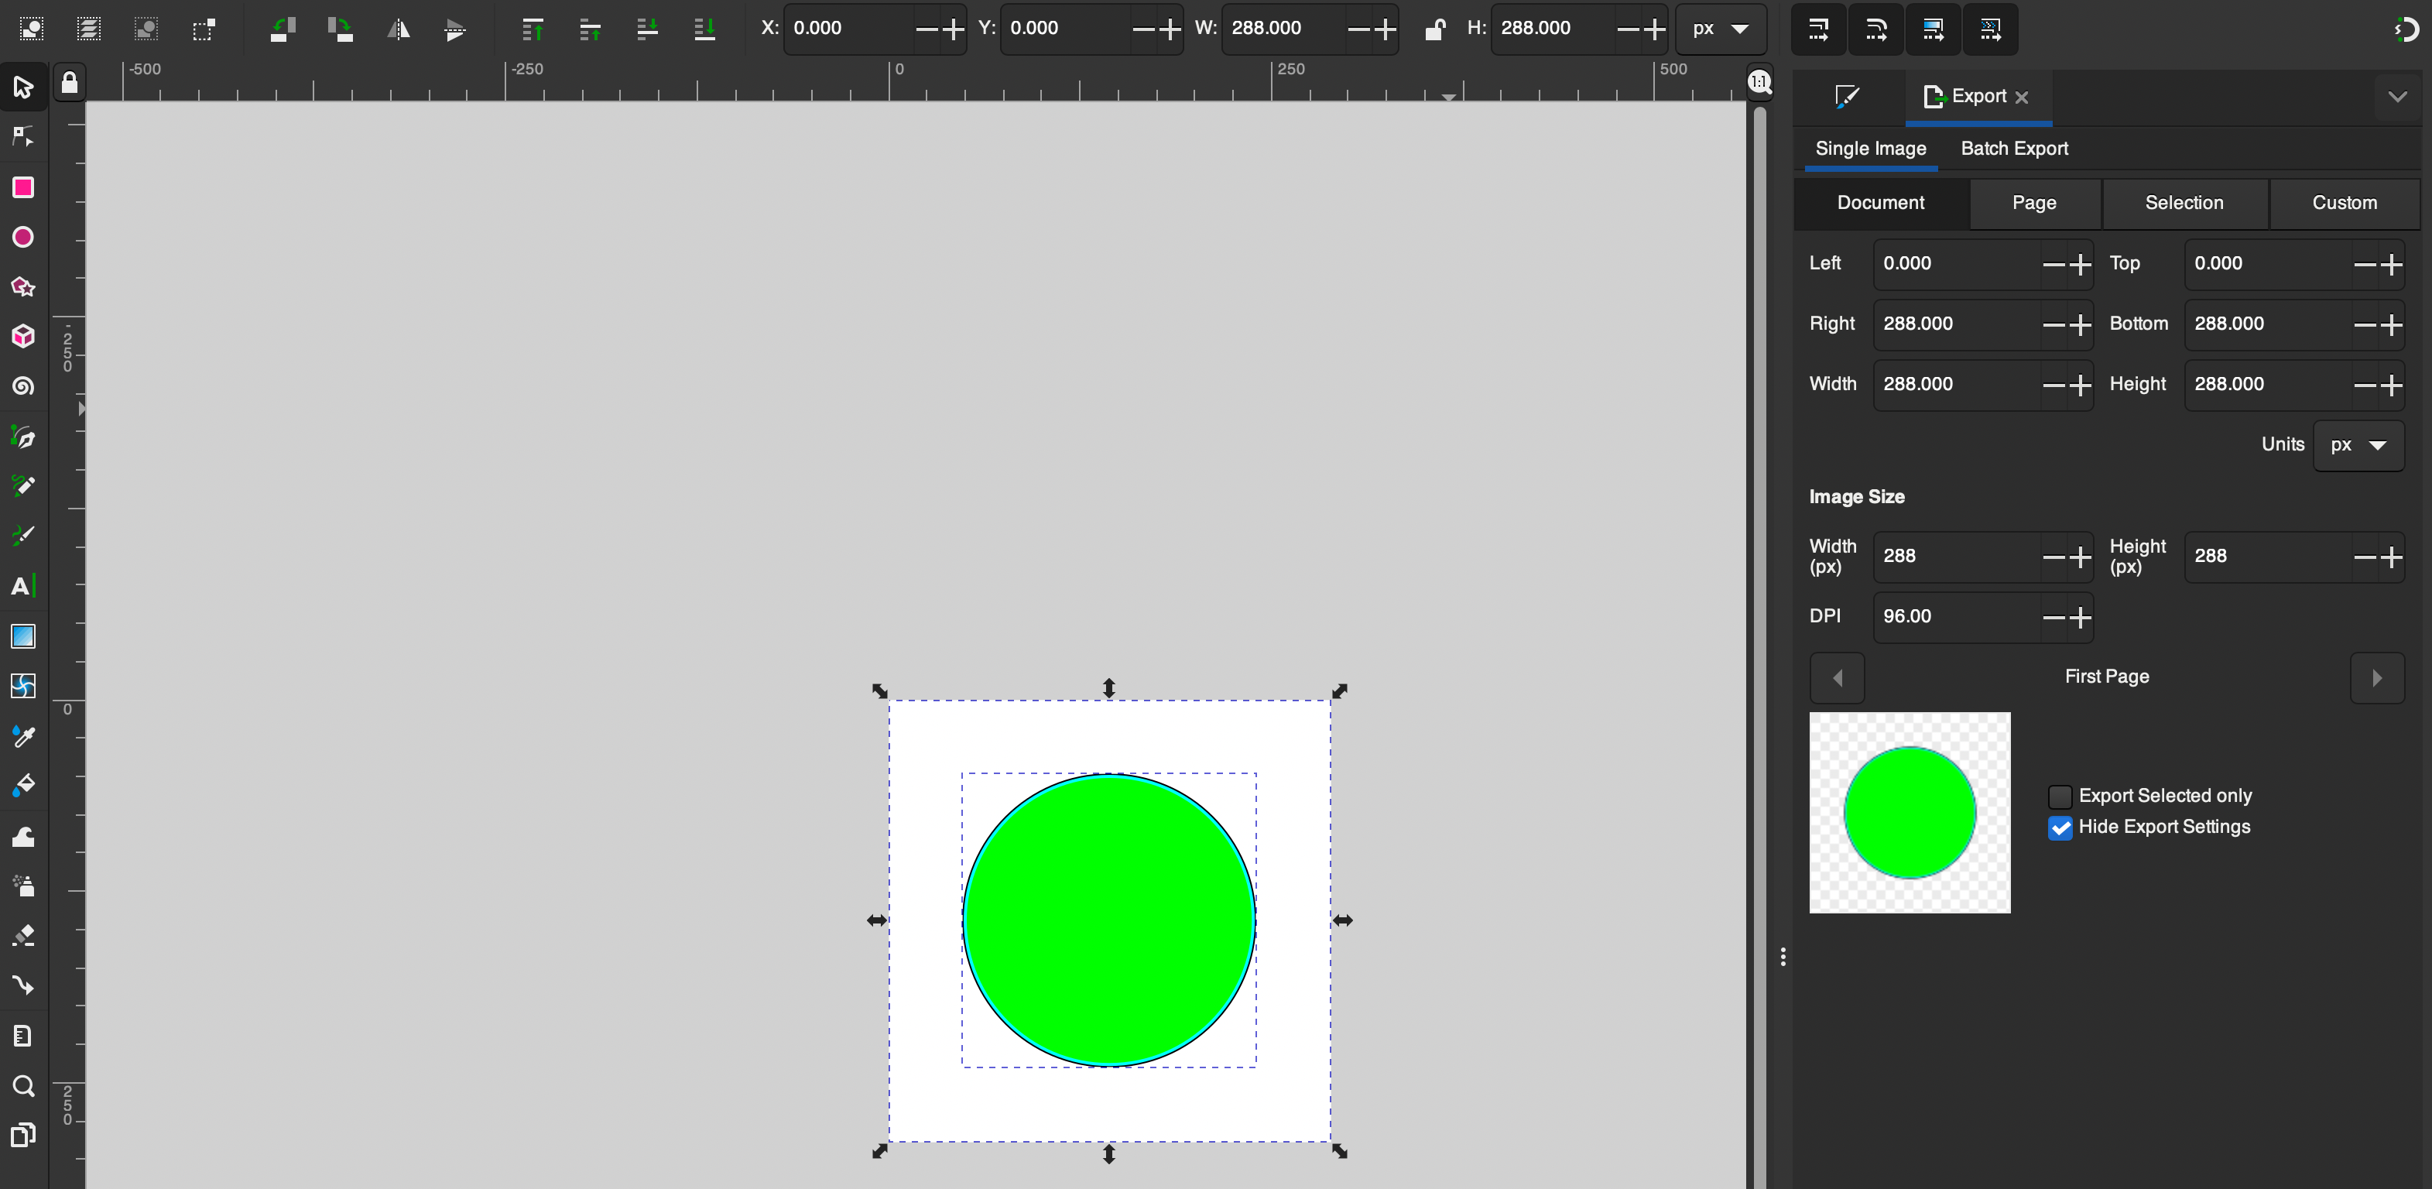Go to next page arrow
This screenshot has width=2432, height=1189.
point(2376,677)
